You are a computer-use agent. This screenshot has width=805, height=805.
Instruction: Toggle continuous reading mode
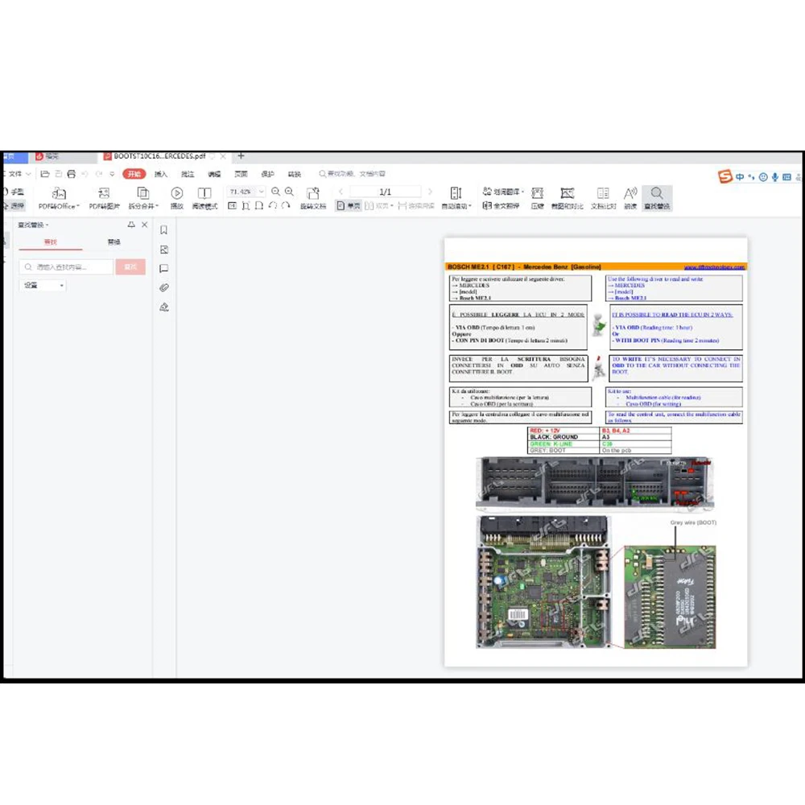pos(416,206)
